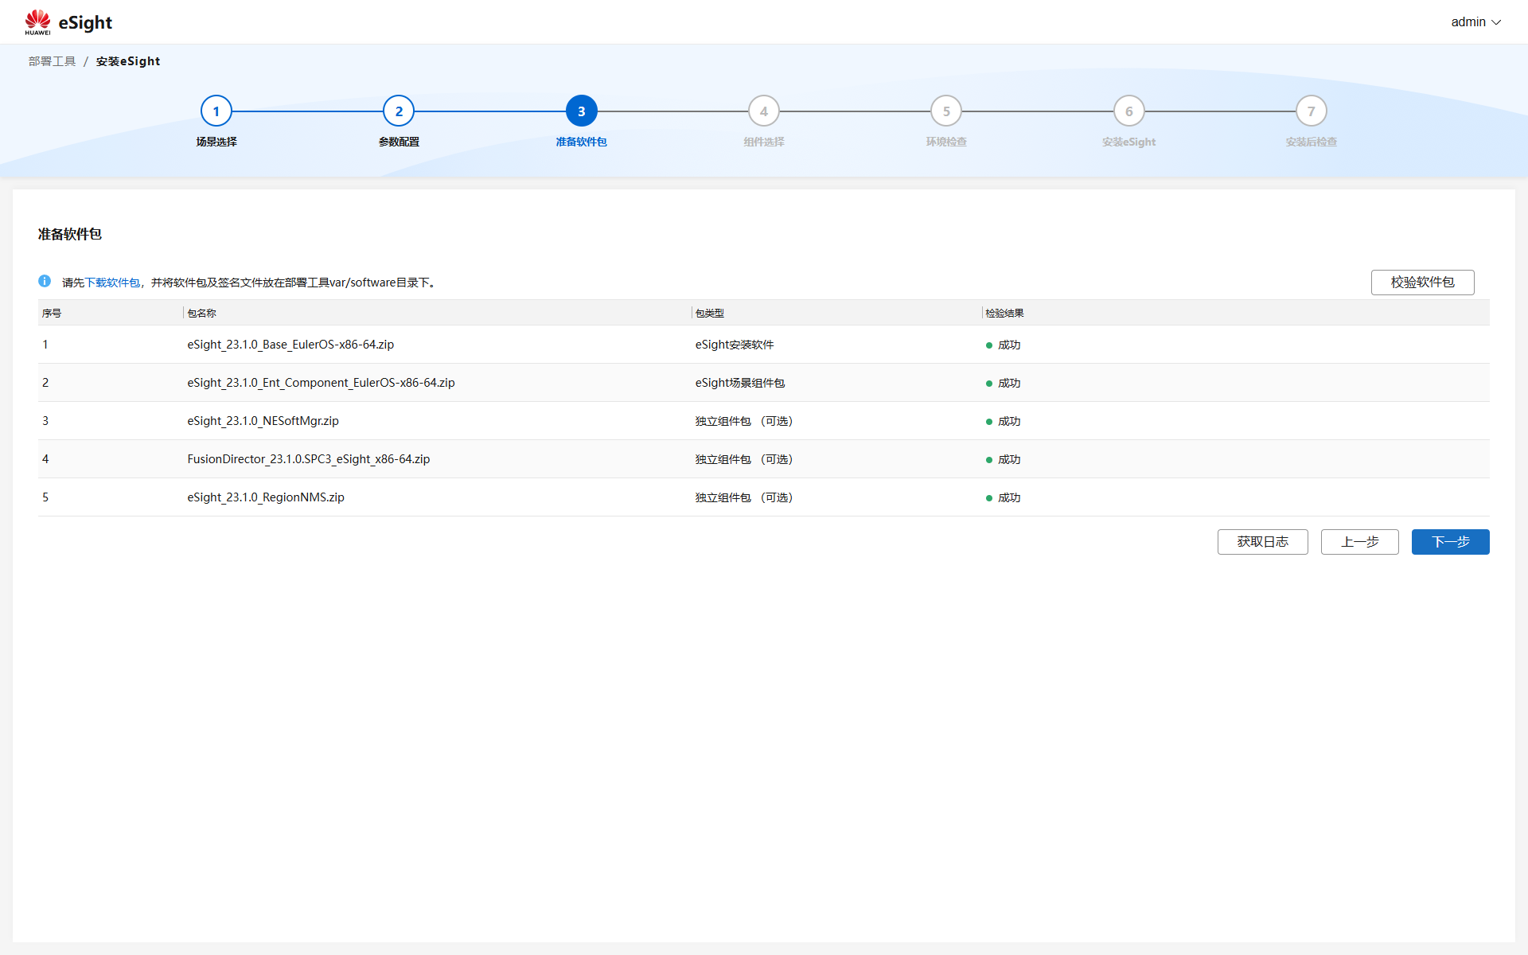Open the admin user dropdown
This screenshot has height=955, width=1528.
click(x=1475, y=22)
